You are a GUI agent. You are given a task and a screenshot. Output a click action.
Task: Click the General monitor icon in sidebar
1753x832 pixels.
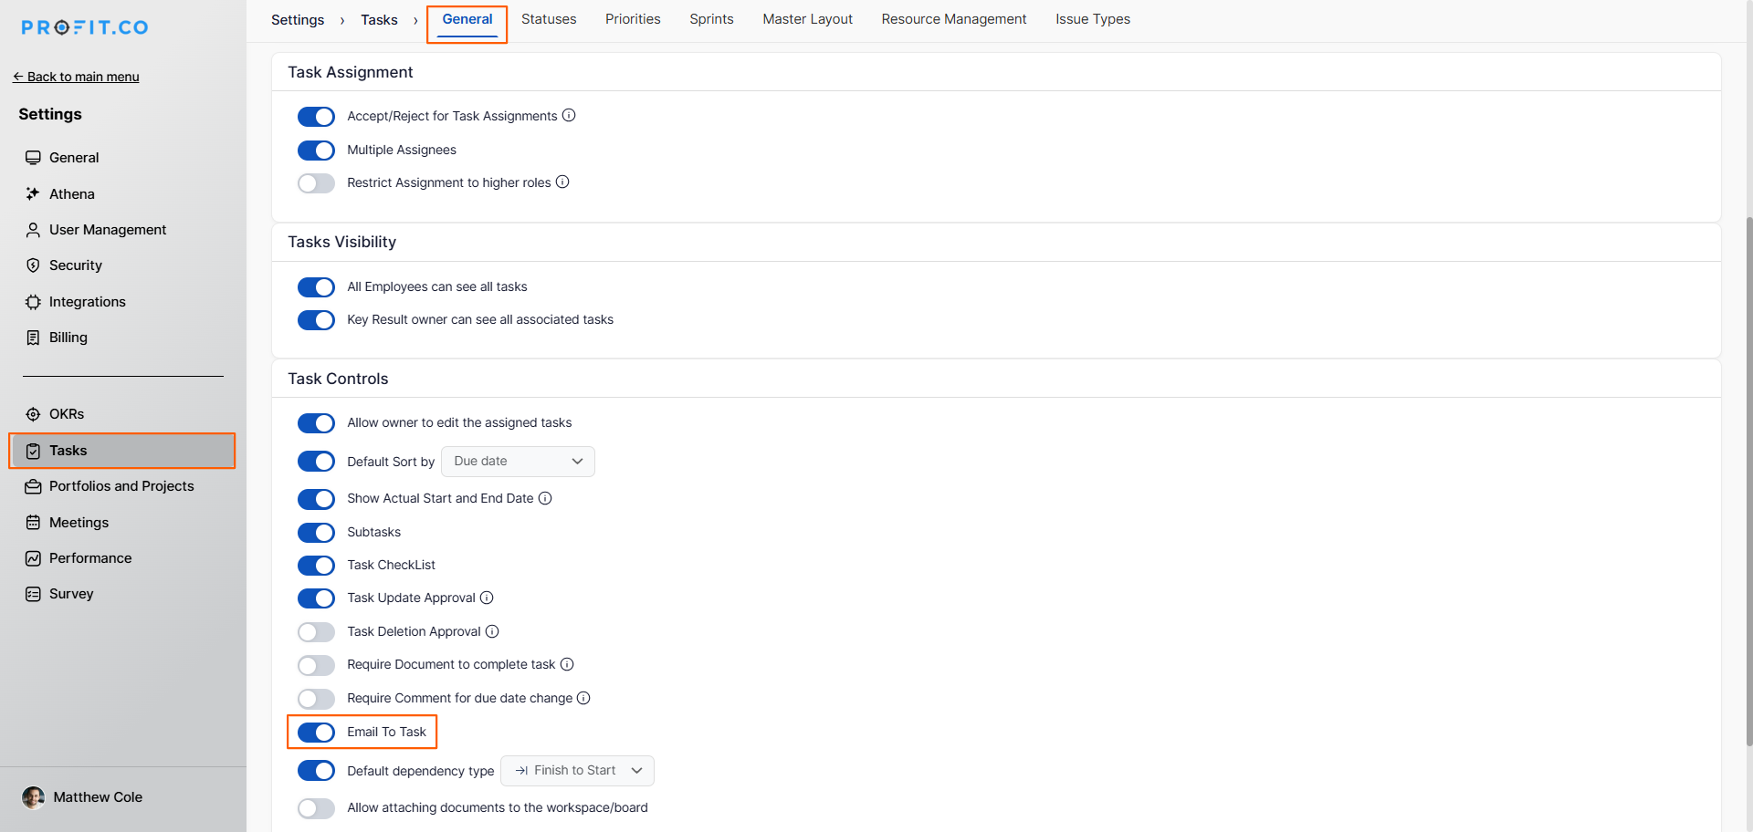[x=33, y=158]
